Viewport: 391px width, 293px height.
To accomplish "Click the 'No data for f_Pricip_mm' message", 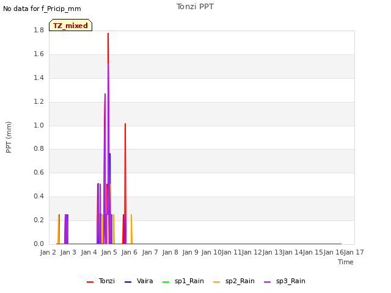I will click(x=42, y=9).
